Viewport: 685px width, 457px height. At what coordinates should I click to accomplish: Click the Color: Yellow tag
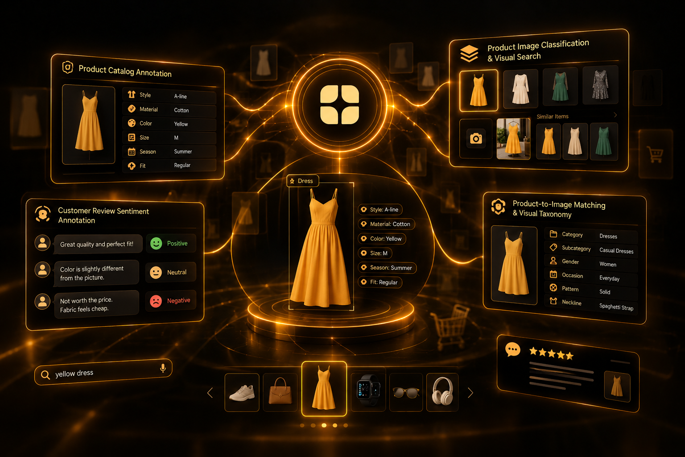382,239
